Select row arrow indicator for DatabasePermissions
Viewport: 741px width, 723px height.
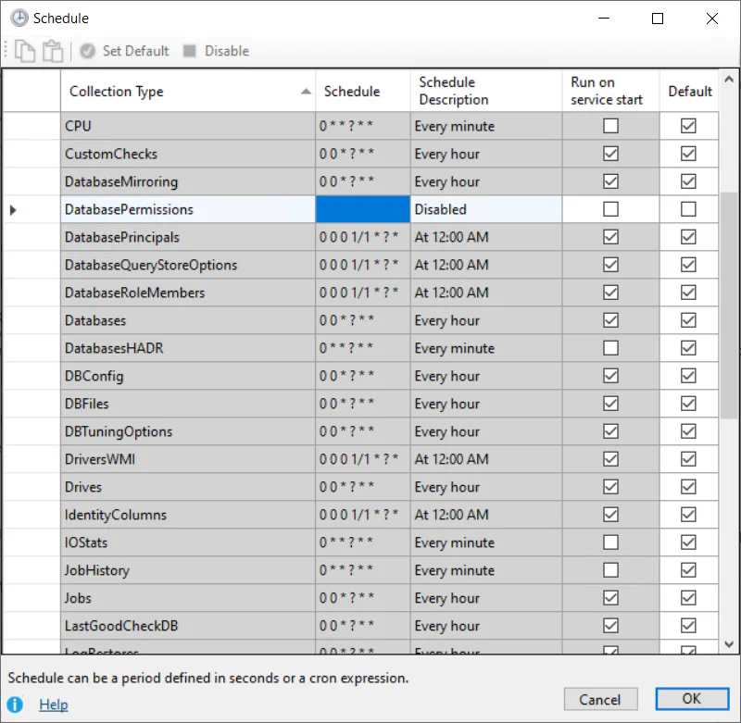tap(13, 210)
